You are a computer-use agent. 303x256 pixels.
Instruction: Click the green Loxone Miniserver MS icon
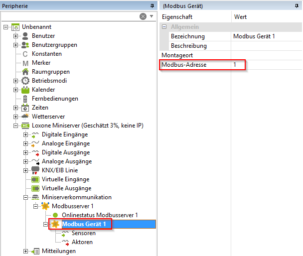click(x=25, y=126)
